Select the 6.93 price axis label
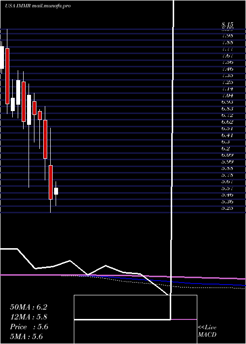The height and width of the screenshot is (344, 246). [x=227, y=102]
